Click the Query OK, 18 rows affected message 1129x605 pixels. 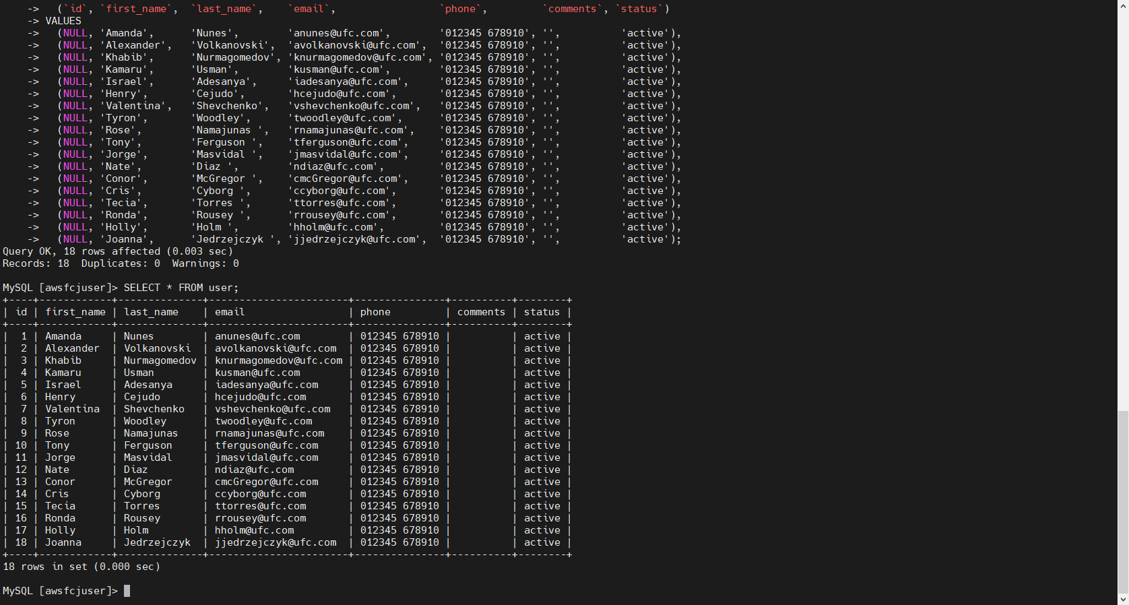(117, 251)
